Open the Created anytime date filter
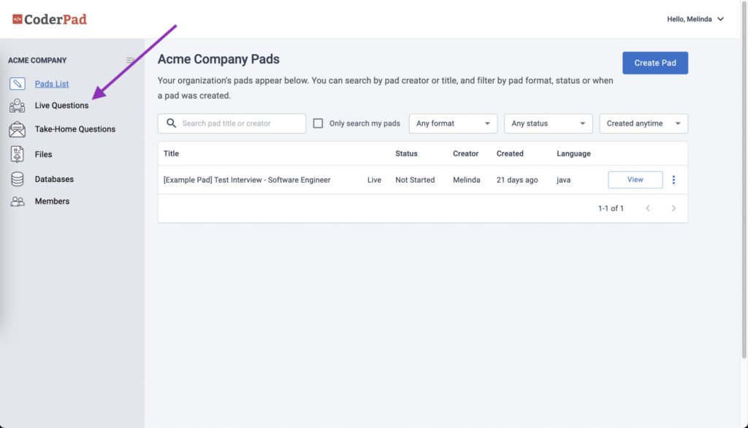This screenshot has width=748, height=428. [x=644, y=123]
